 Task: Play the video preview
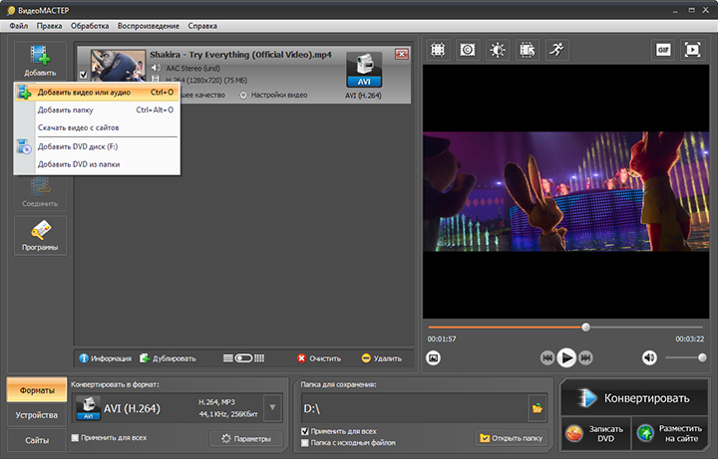coord(566,357)
